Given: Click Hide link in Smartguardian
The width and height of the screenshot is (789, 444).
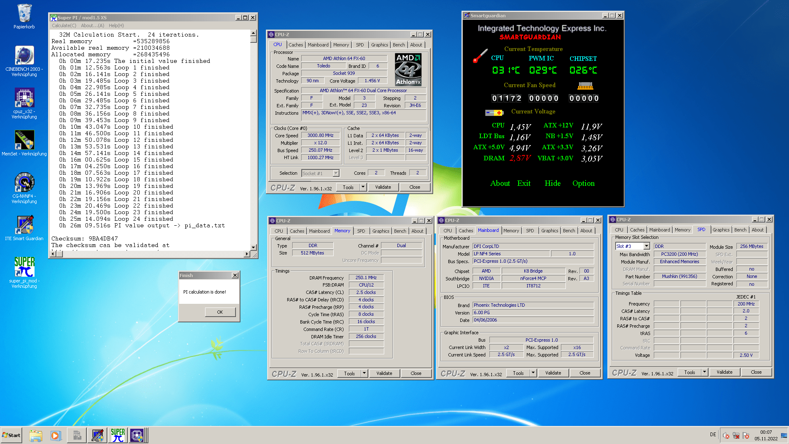Looking at the screenshot, I should coord(552,183).
